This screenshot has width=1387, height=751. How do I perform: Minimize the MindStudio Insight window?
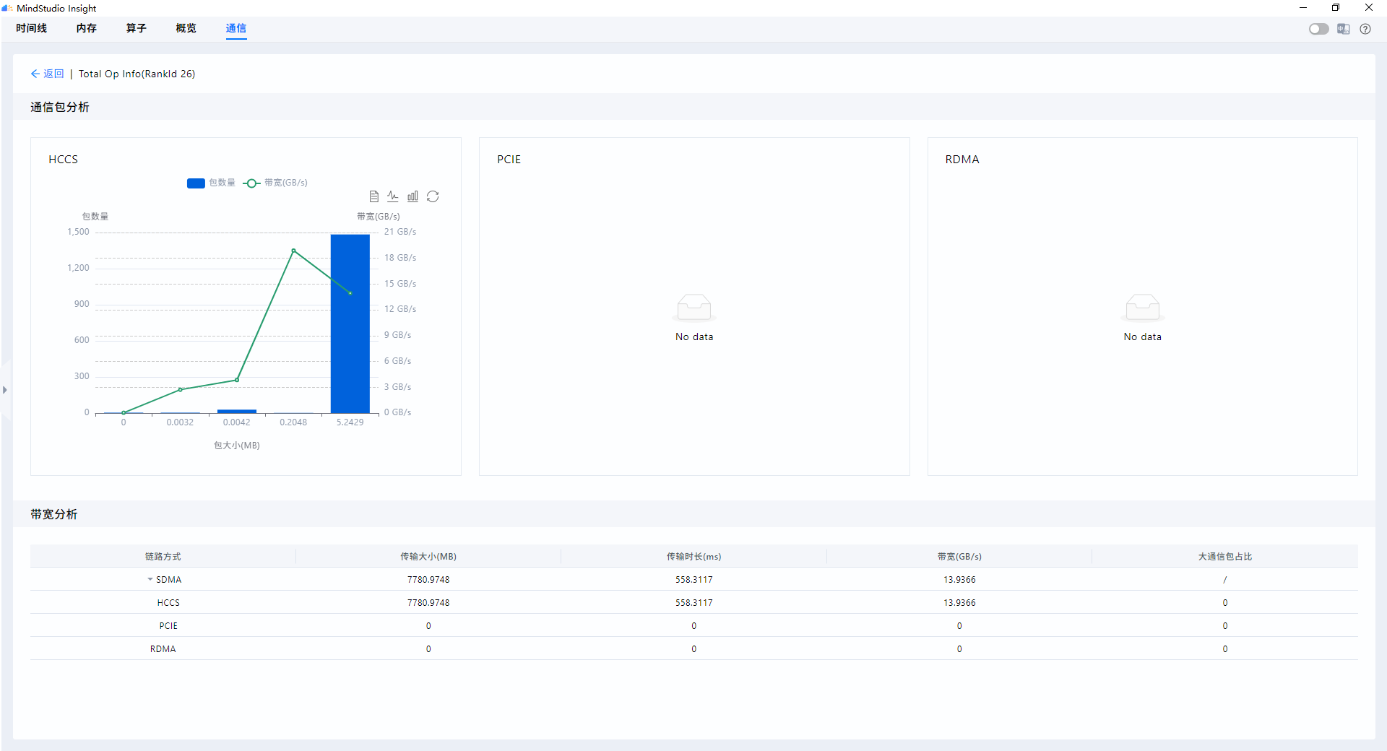coord(1303,8)
